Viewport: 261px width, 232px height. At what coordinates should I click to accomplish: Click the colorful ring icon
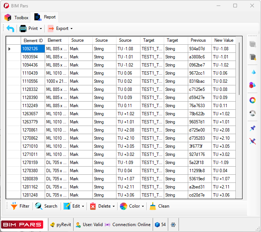coord(252,100)
